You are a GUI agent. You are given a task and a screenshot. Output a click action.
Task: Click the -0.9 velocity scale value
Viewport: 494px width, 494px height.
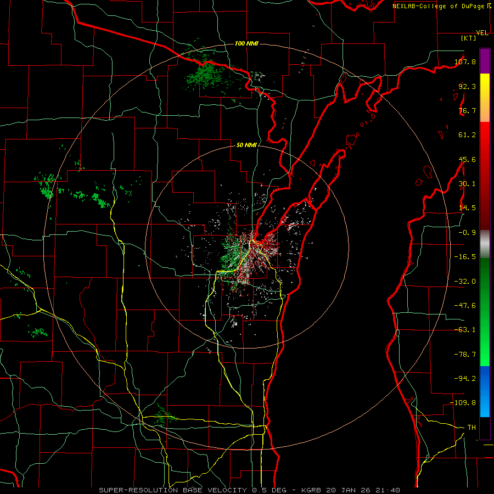tap(467, 233)
